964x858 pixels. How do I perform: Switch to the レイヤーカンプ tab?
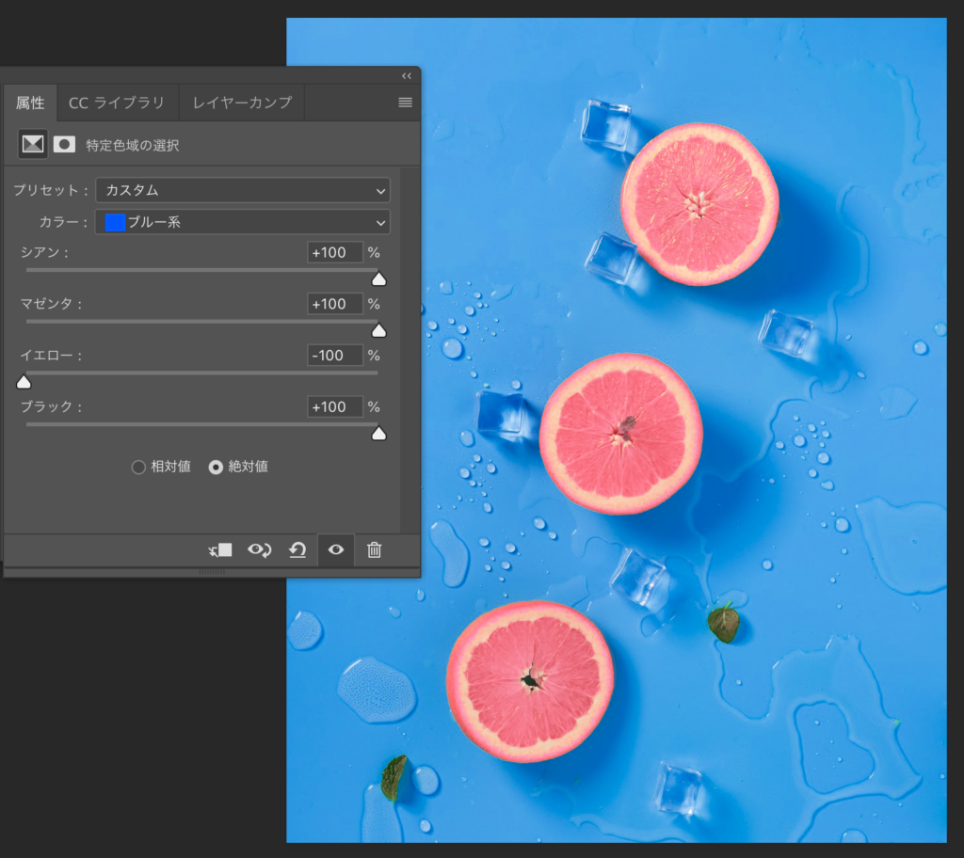(x=242, y=103)
